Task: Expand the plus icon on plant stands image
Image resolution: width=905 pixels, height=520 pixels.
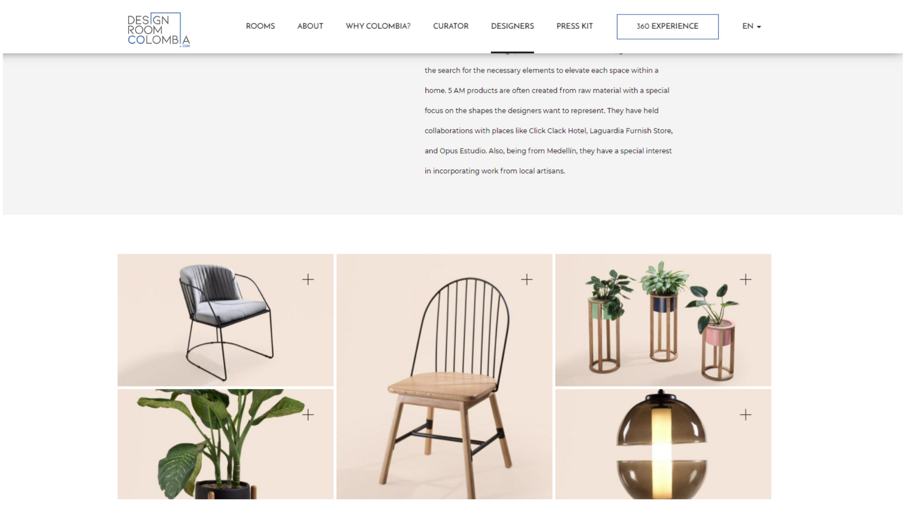Action: [745, 280]
